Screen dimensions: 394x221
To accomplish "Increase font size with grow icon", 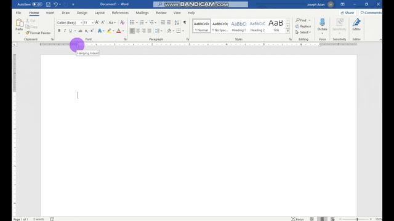I will (x=97, y=23).
